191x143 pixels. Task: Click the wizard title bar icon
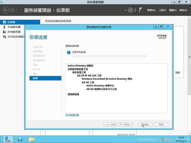tap(28, 27)
